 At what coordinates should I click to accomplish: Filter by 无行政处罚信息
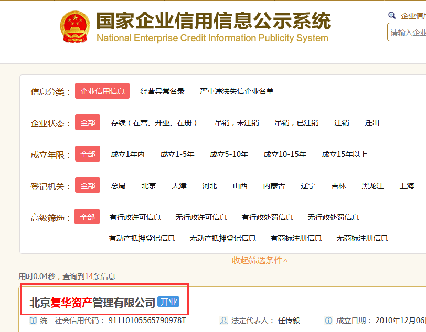(x=333, y=217)
